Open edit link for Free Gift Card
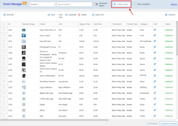Screen dimensions: 178x126 click(155, 41)
